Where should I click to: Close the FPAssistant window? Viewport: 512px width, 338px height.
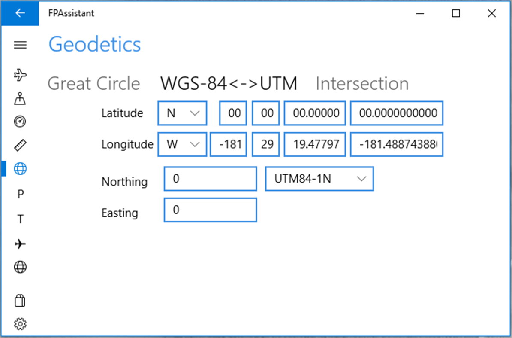click(491, 13)
